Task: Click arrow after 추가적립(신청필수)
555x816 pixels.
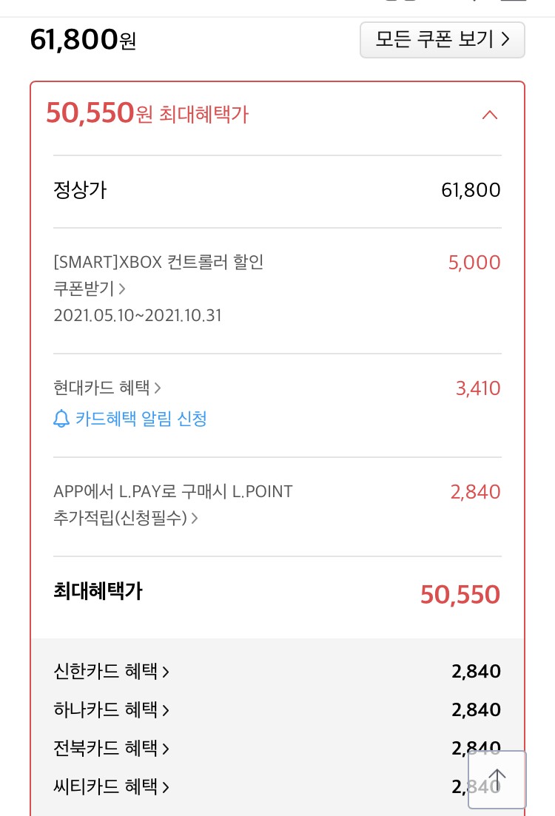Action: click(194, 518)
